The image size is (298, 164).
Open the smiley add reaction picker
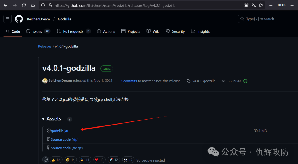click(x=46, y=160)
